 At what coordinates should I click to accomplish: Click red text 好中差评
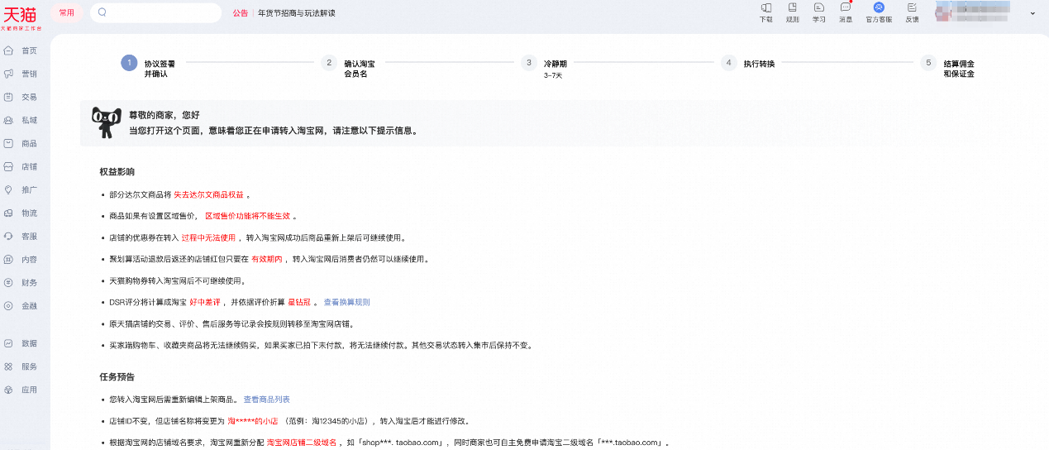tap(205, 302)
